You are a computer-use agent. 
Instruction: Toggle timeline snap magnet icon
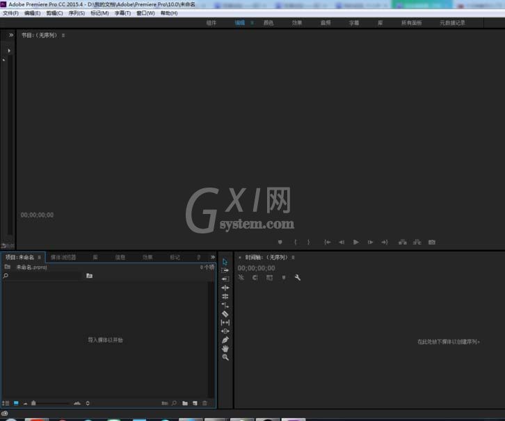pos(255,278)
